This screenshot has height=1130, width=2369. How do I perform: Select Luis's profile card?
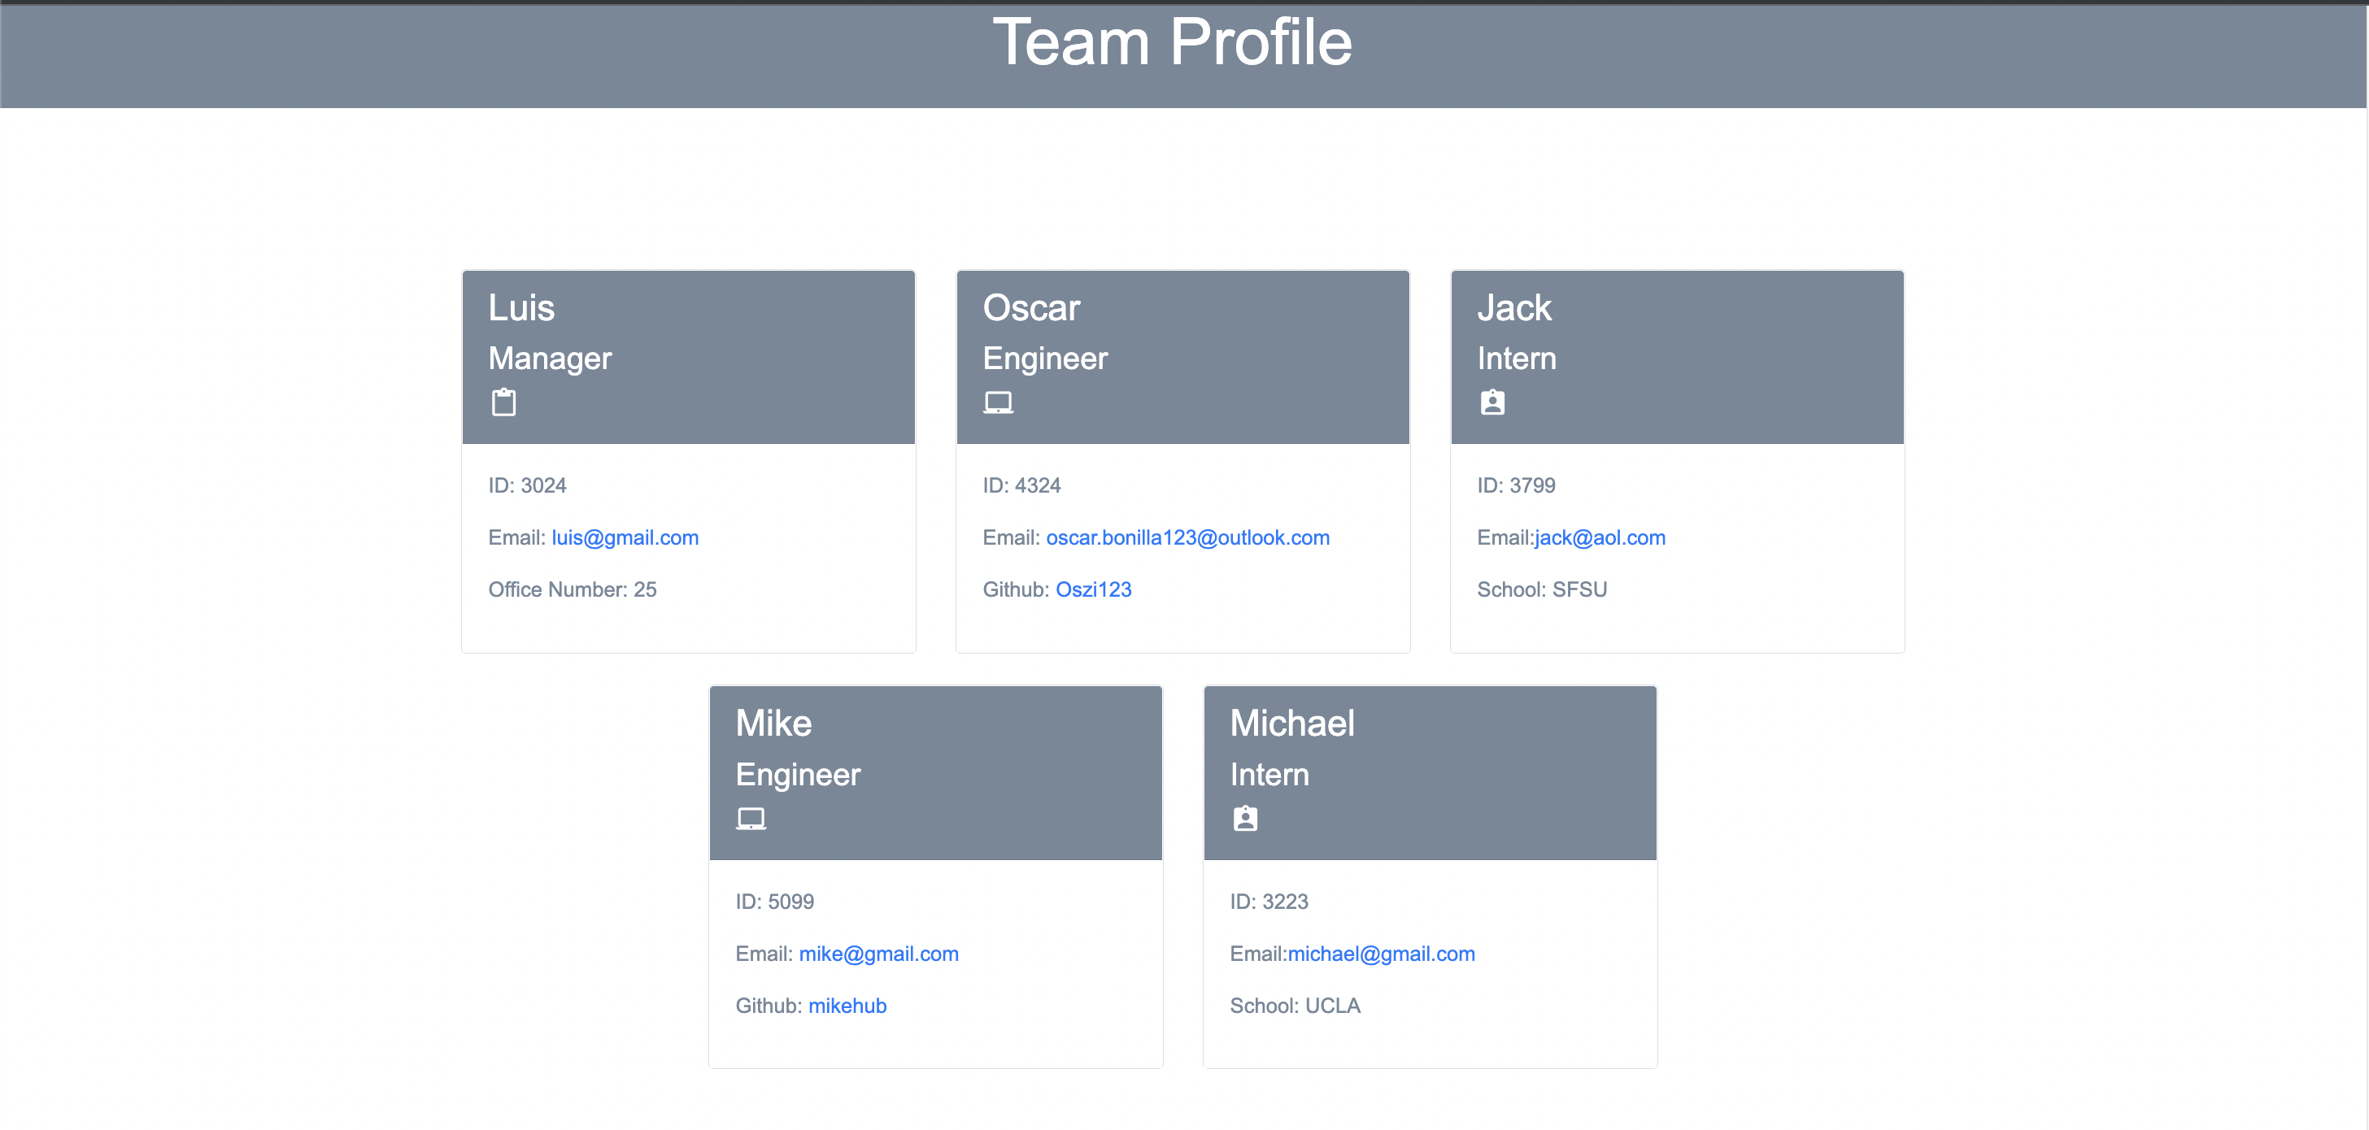coord(688,460)
